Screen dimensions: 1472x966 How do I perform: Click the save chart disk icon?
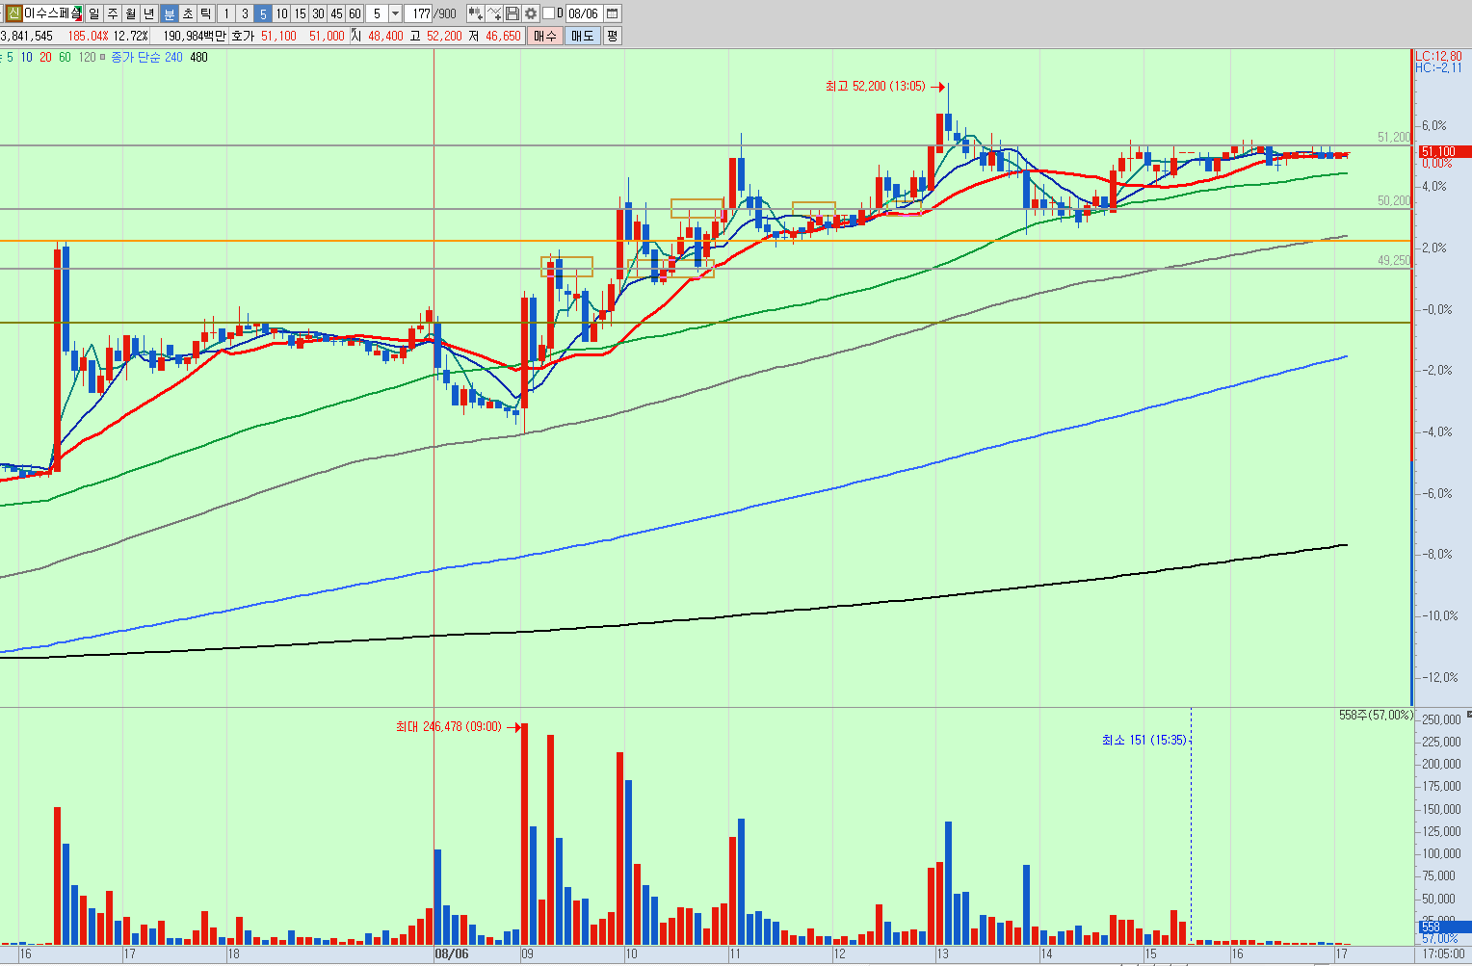coord(512,13)
